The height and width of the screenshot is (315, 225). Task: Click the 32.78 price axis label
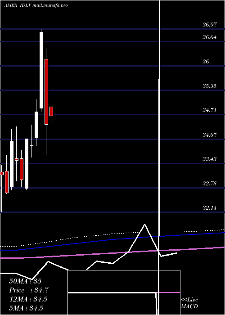(210, 184)
